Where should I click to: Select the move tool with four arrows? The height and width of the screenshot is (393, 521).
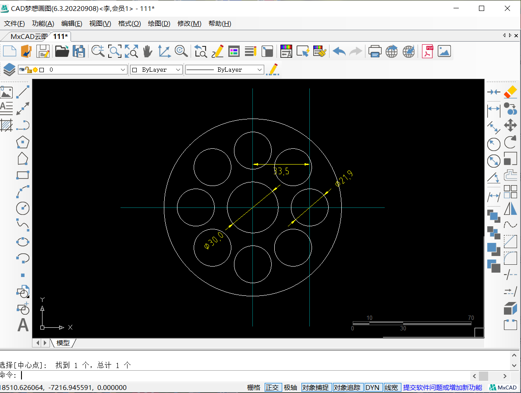[x=510, y=125]
